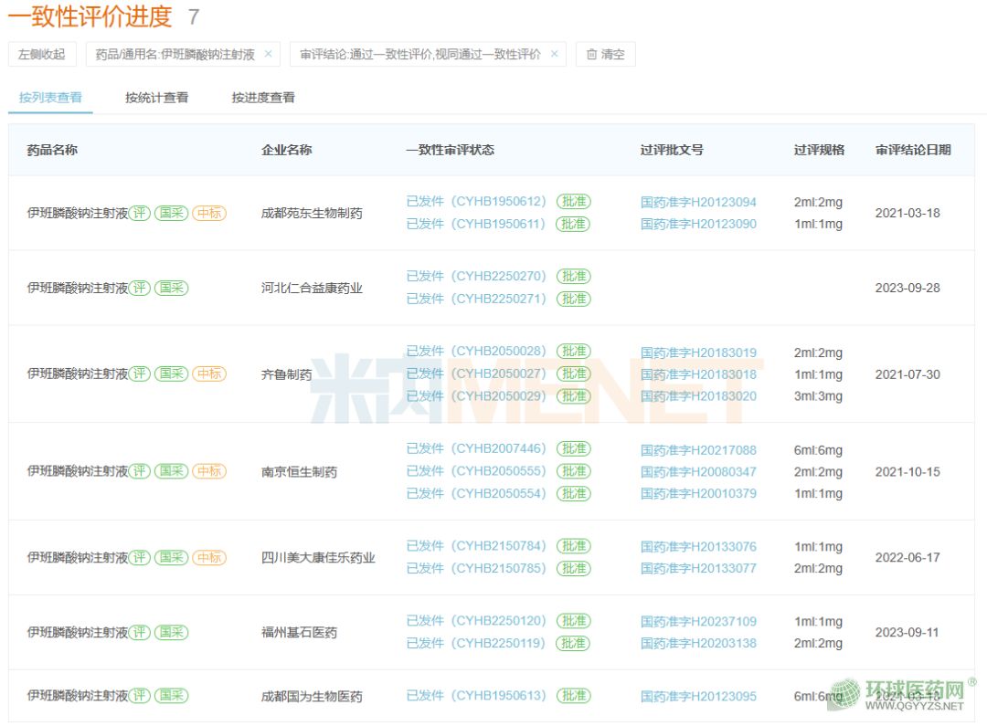
Task: Remove the 审评结论 filter tag
Action: click(554, 54)
